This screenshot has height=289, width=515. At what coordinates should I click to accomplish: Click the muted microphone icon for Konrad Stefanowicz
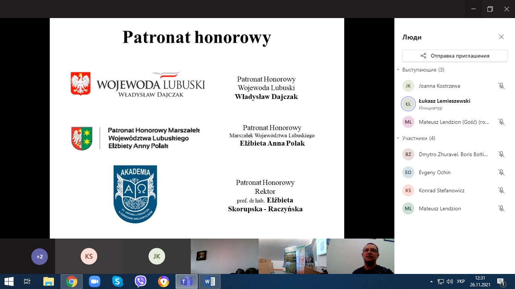tap(501, 190)
